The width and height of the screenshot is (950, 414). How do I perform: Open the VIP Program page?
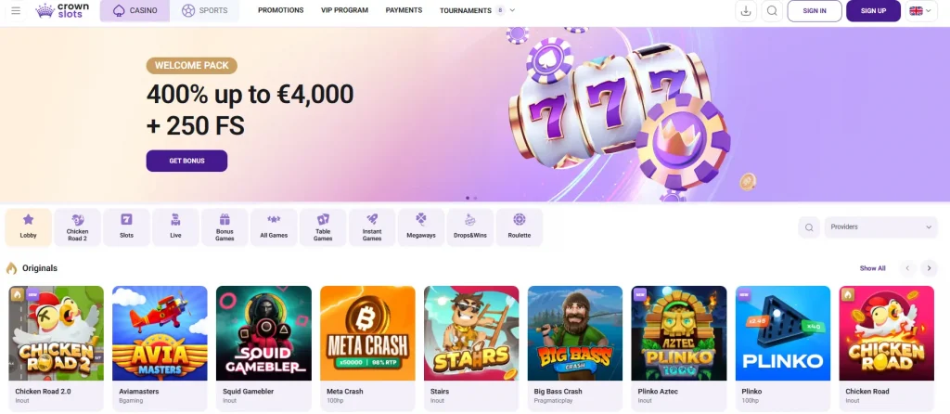(345, 10)
